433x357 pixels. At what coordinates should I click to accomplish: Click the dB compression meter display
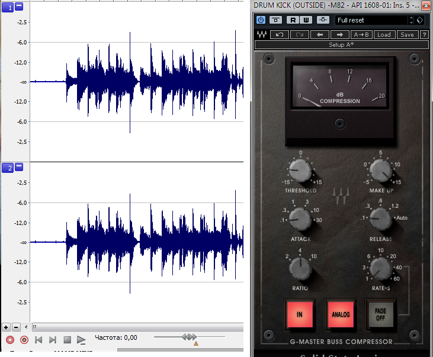pos(340,86)
